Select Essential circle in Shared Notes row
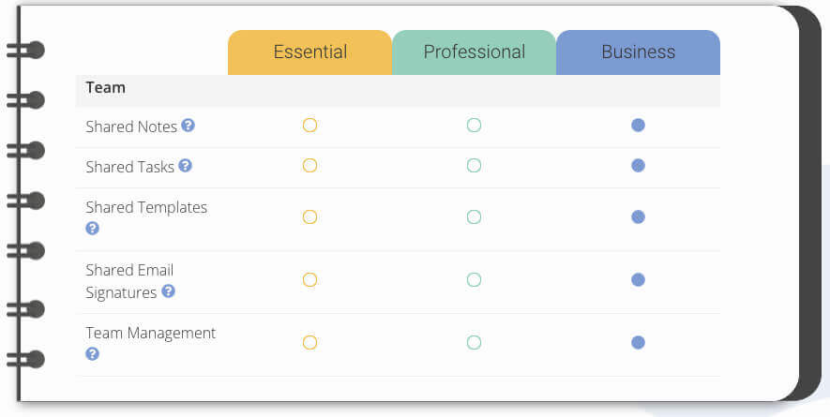The width and height of the screenshot is (830, 417). pos(309,126)
